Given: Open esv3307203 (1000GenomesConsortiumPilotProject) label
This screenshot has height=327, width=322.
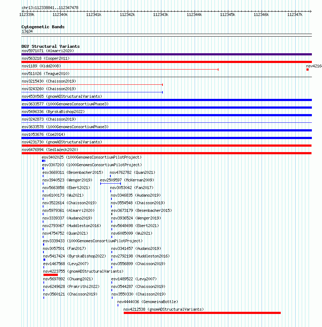Looking at the screenshot, I should pos(92,165).
